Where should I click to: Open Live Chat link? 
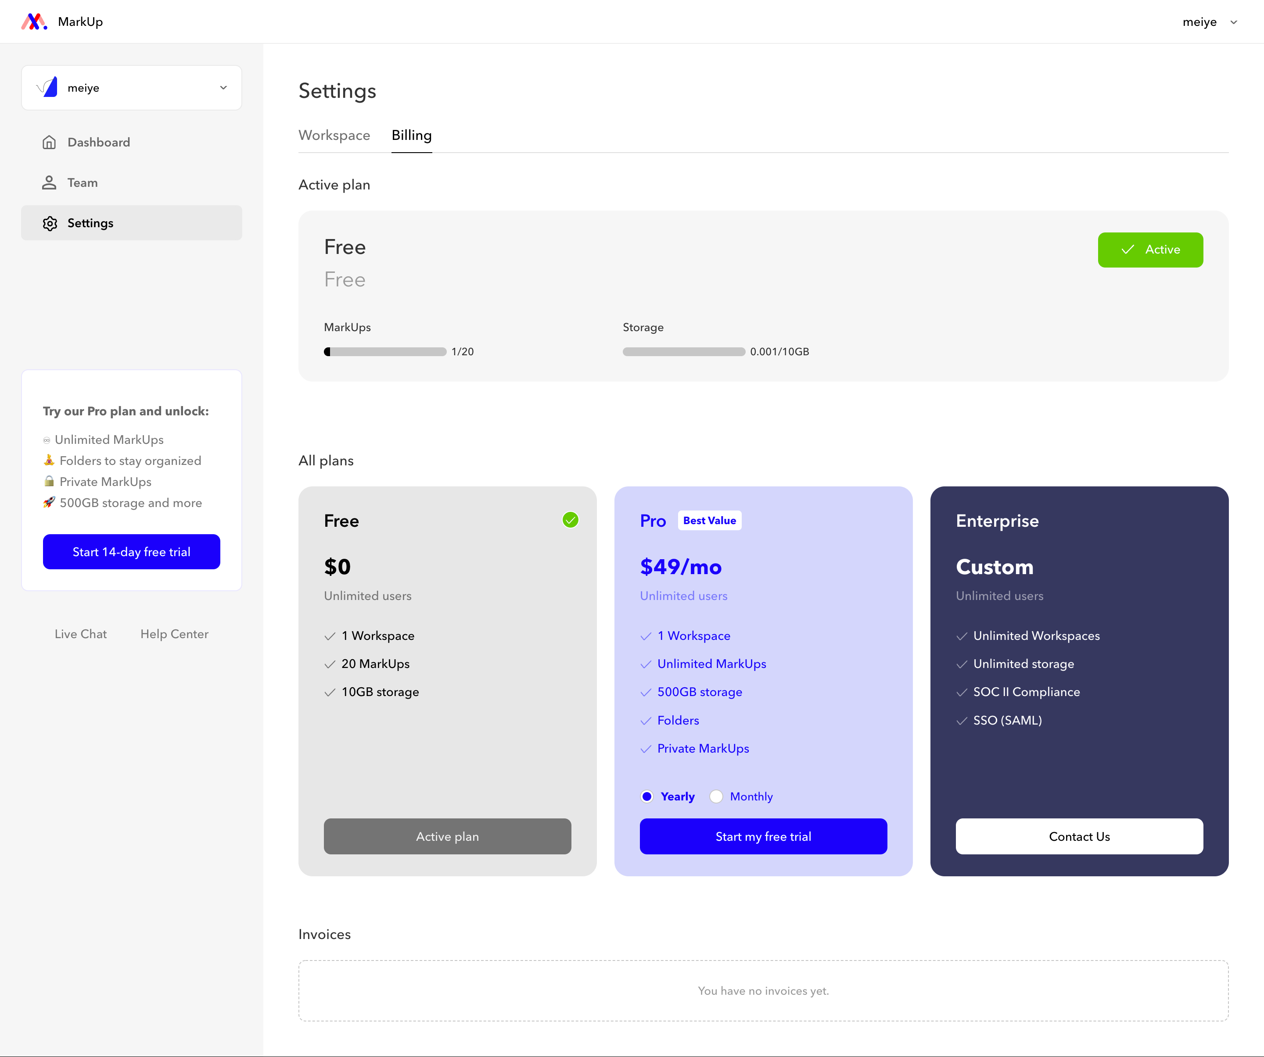(x=81, y=634)
